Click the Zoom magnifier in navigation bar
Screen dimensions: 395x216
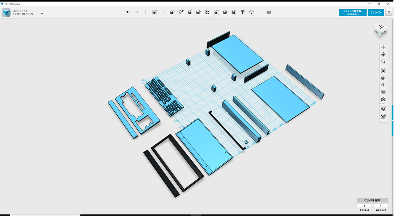383,62
